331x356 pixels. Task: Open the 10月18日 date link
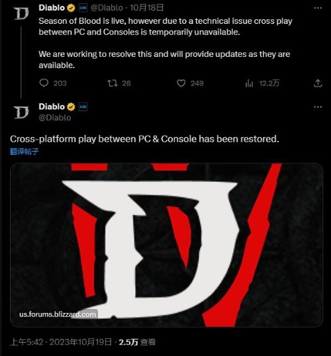pos(146,8)
